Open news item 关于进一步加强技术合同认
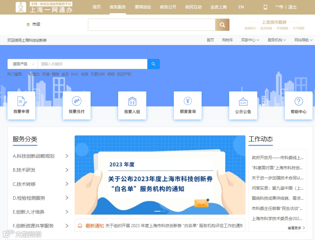Screen dimensions: 315x240 point(278,178)
